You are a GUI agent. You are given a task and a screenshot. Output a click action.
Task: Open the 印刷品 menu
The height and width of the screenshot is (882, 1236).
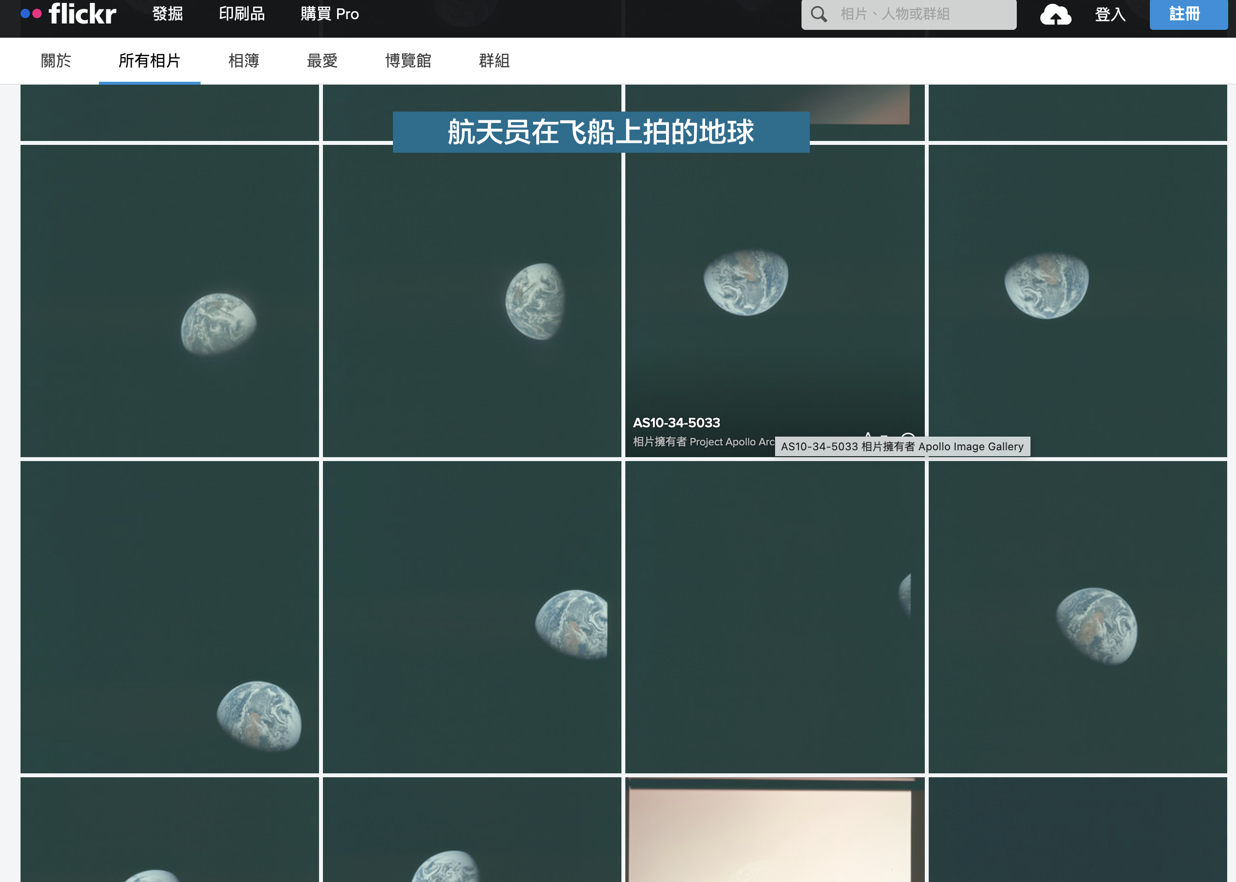242,14
